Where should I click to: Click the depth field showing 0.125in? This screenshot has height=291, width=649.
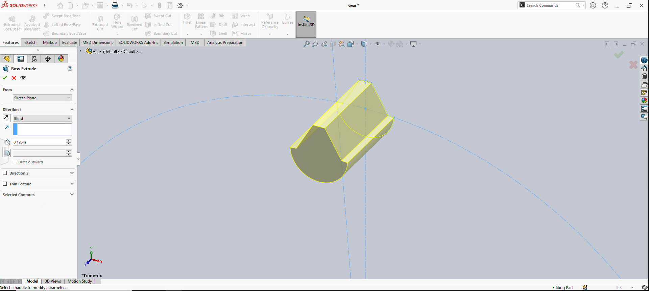pos(39,142)
